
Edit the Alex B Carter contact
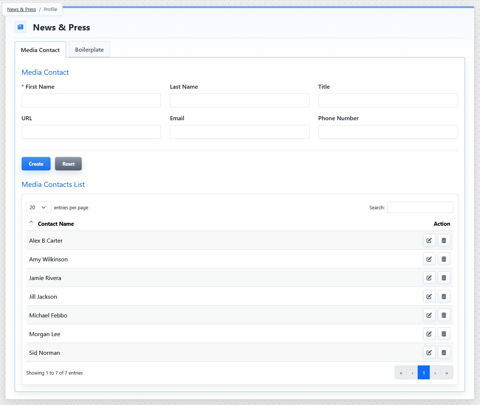429,240
